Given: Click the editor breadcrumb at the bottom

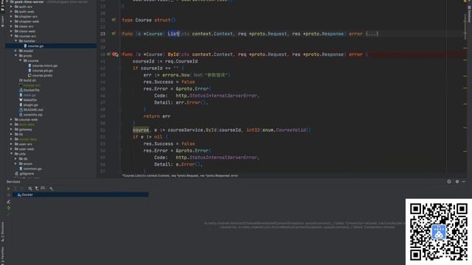Looking at the screenshot, I should [x=180, y=175].
